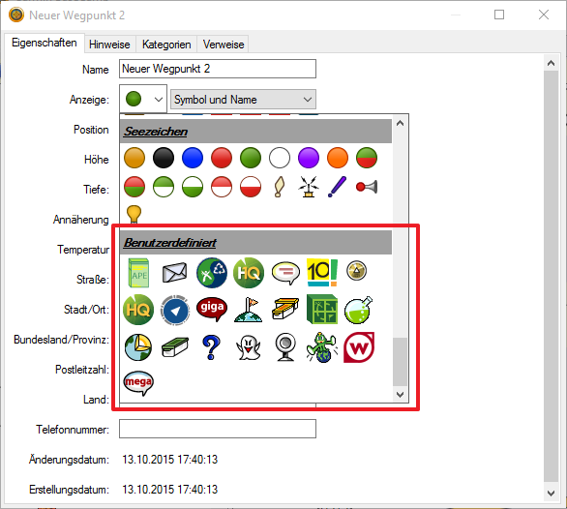567x509 pixels.
Task: Open the Symbol und Name dropdown
Action: tap(243, 99)
